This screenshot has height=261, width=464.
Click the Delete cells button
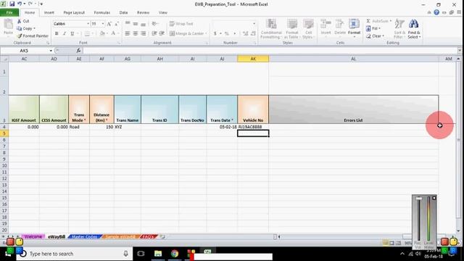(x=340, y=28)
